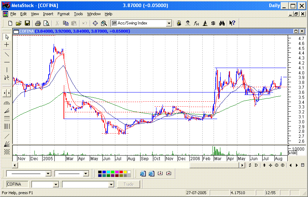Select the vertical lines grid tool

(x=6, y=126)
